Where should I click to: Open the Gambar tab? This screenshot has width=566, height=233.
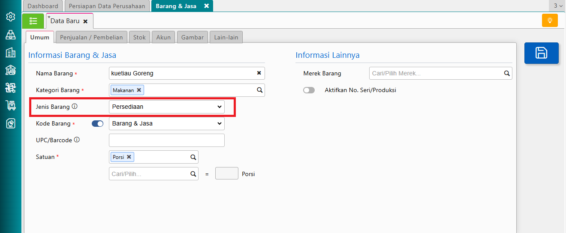click(193, 37)
